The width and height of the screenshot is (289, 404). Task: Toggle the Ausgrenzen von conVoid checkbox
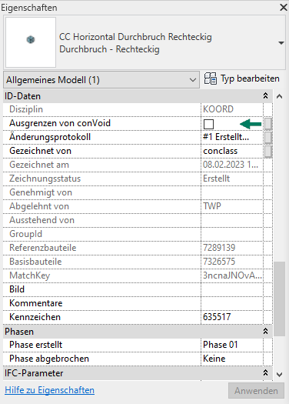pos(208,124)
